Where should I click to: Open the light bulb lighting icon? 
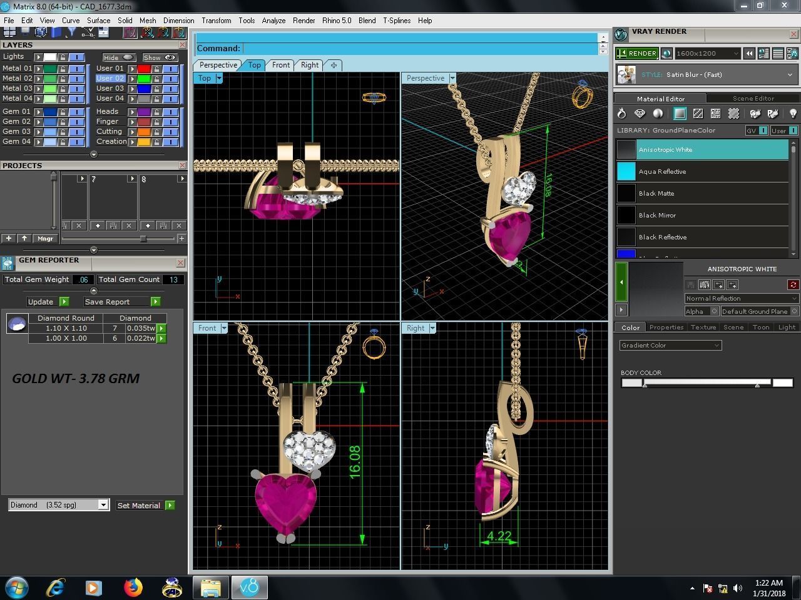click(793, 113)
